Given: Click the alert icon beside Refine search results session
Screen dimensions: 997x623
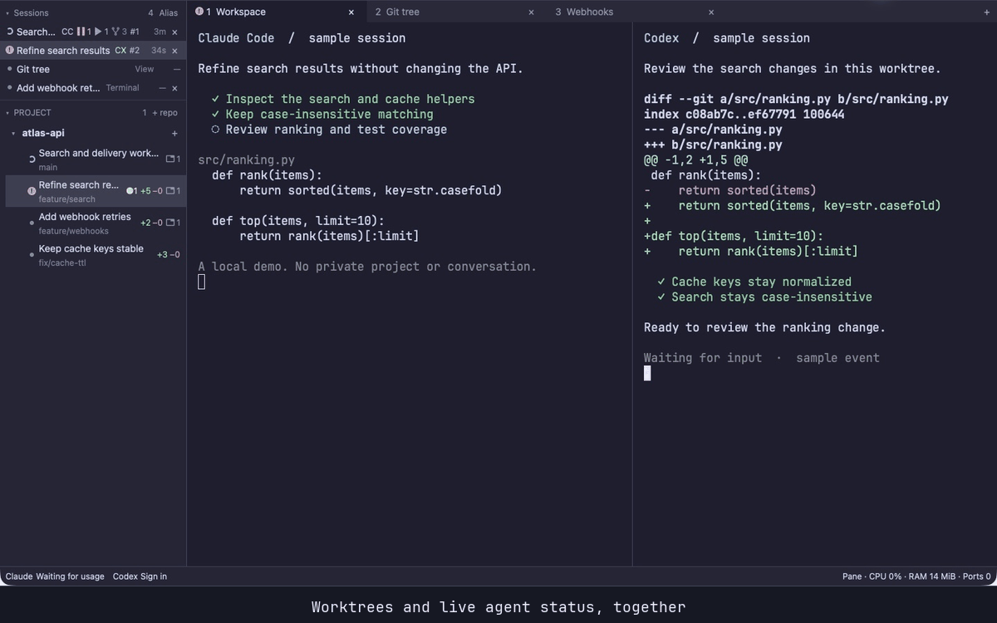Looking at the screenshot, I should point(9,51).
